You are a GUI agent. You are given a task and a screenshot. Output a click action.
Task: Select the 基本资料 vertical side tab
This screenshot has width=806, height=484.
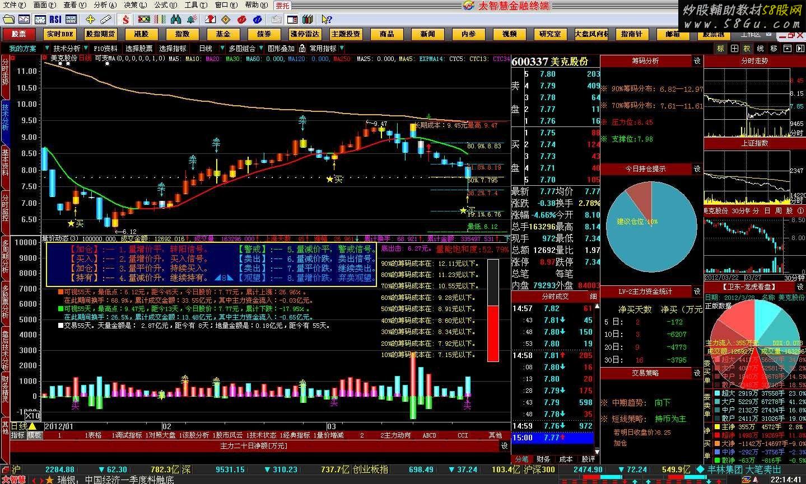(5, 167)
